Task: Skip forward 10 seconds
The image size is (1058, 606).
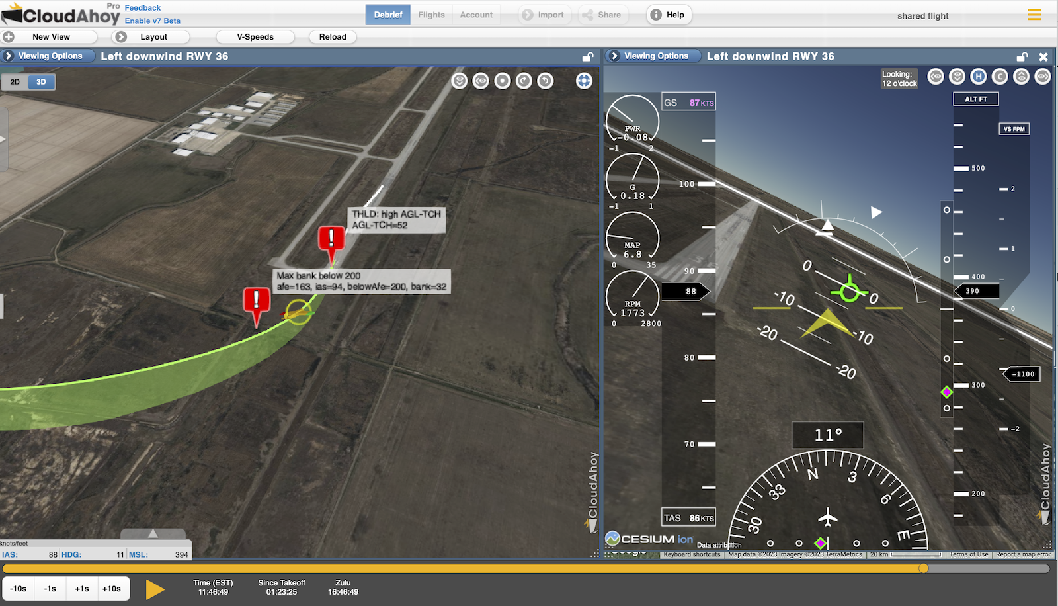Action: pyautogui.click(x=112, y=589)
